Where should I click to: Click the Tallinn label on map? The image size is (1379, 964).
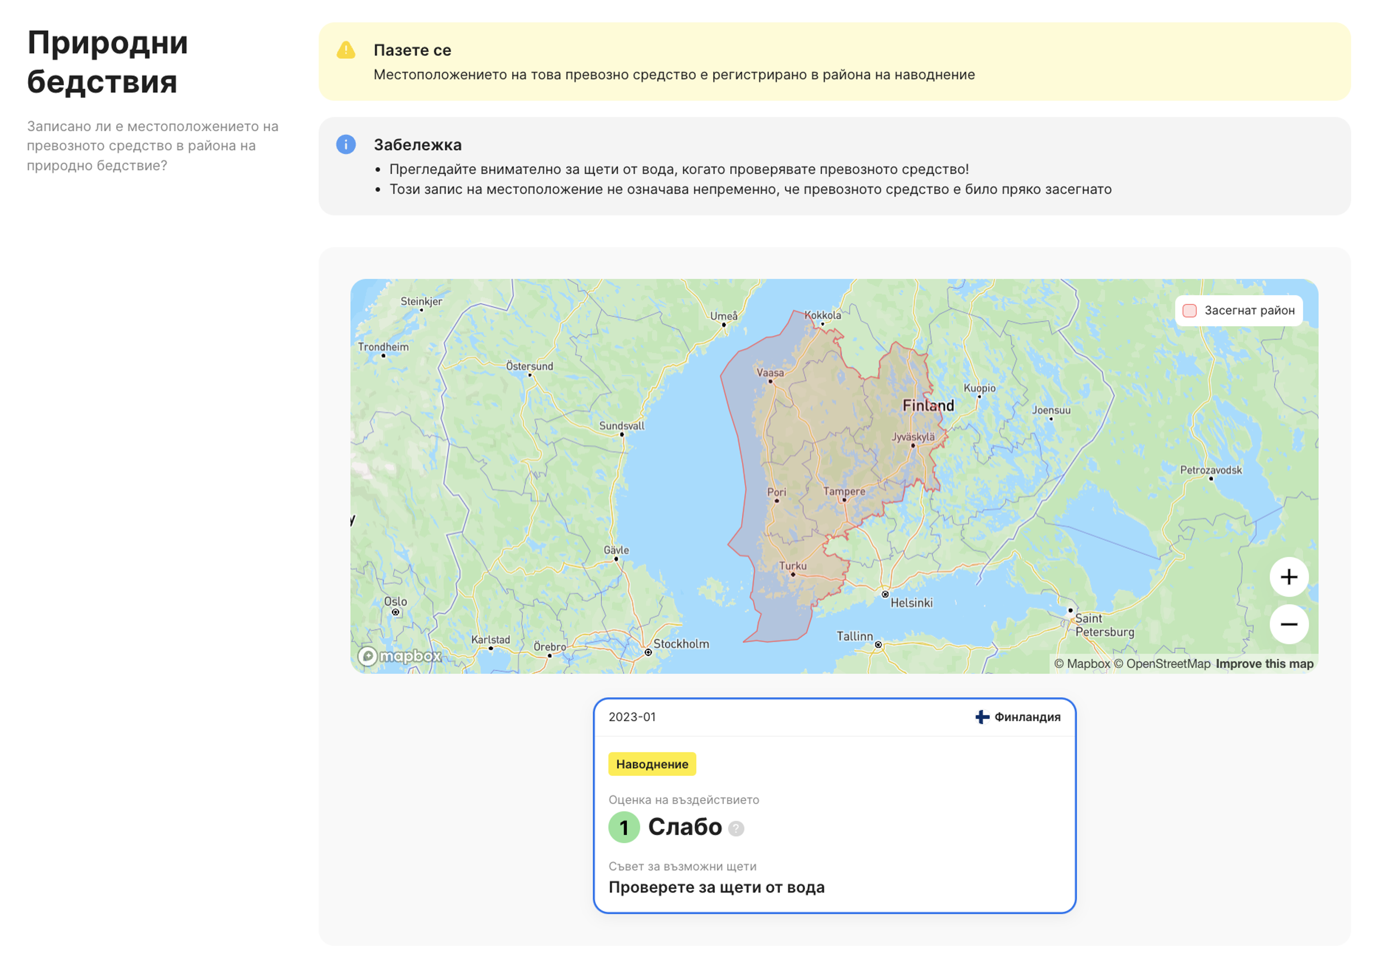point(855,636)
